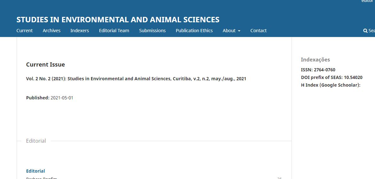This screenshot has width=375, height=179.
Task: Go to the Contact page
Action: (x=259, y=31)
